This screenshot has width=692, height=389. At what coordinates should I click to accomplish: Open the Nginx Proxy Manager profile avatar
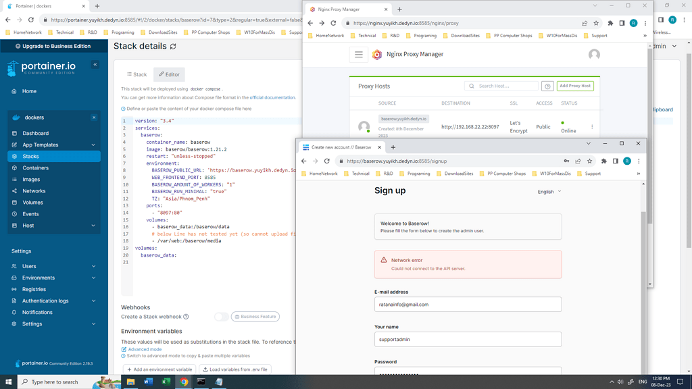click(594, 55)
